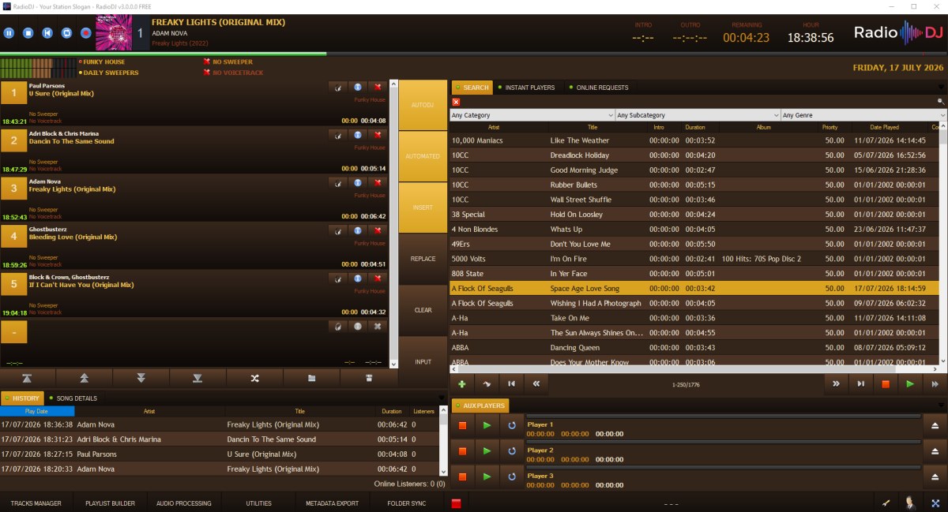Add search result using green plus icon

tap(462, 384)
